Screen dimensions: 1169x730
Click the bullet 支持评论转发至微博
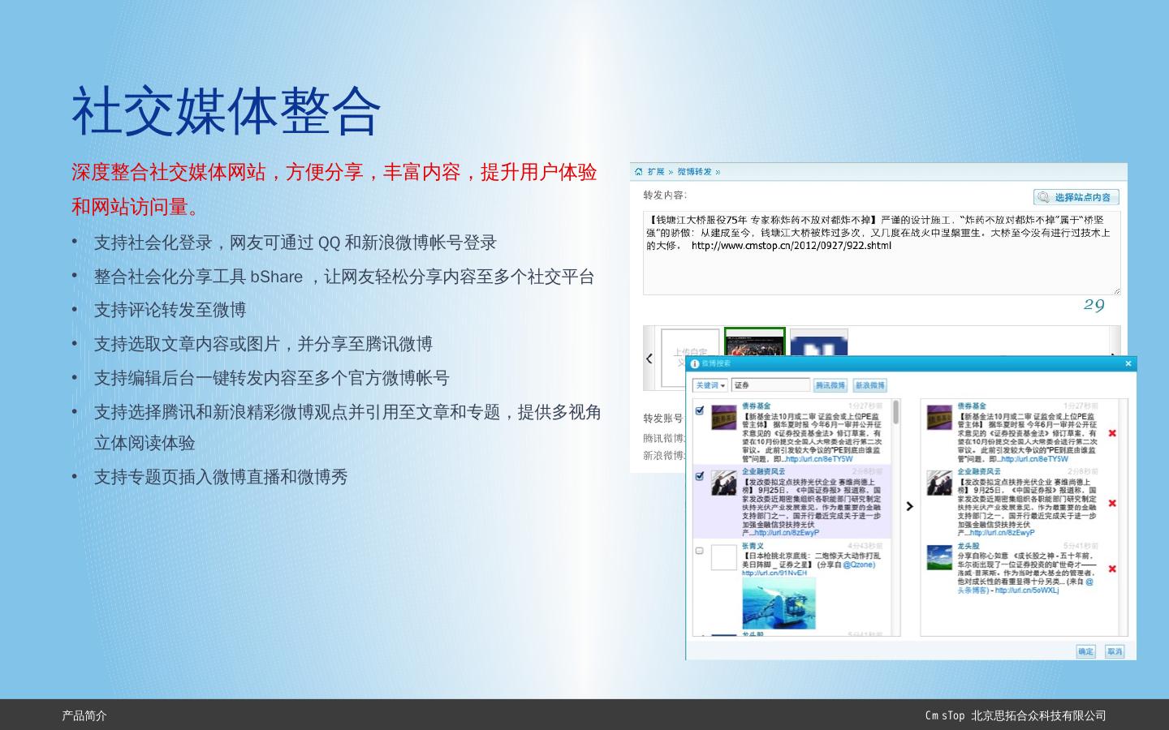(x=170, y=310)
